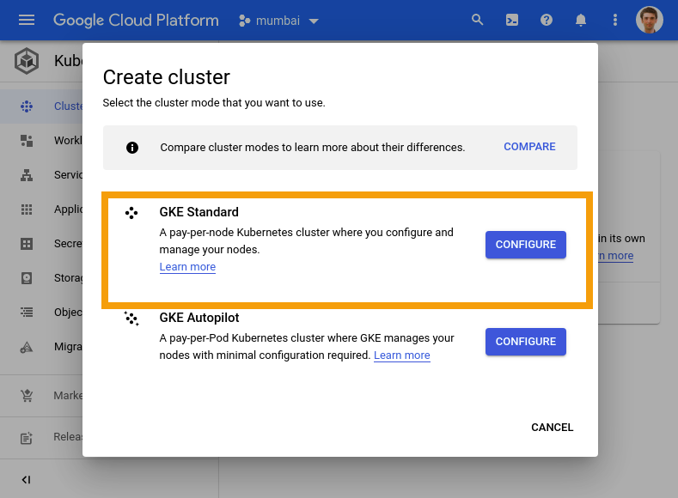This screenshot has height=498, width=678.
Task: Open notifications bell icon
Action: [x=581, y=20]
